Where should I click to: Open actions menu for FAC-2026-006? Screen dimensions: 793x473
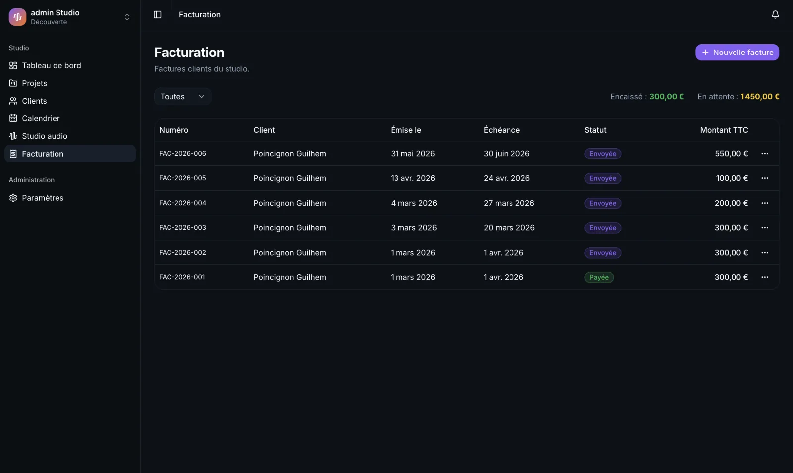point(765,154)
